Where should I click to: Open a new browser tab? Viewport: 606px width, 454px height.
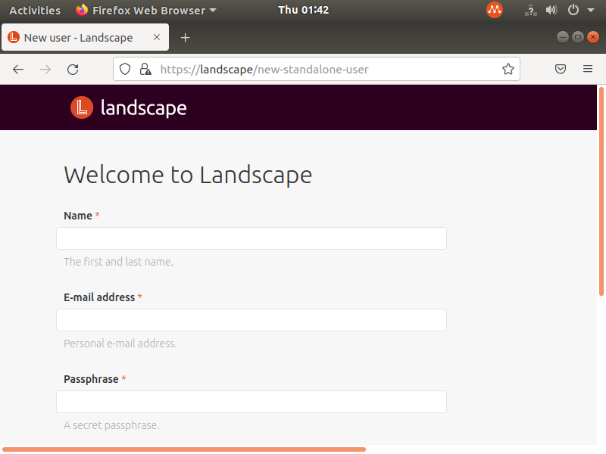[x=185, y=37]
